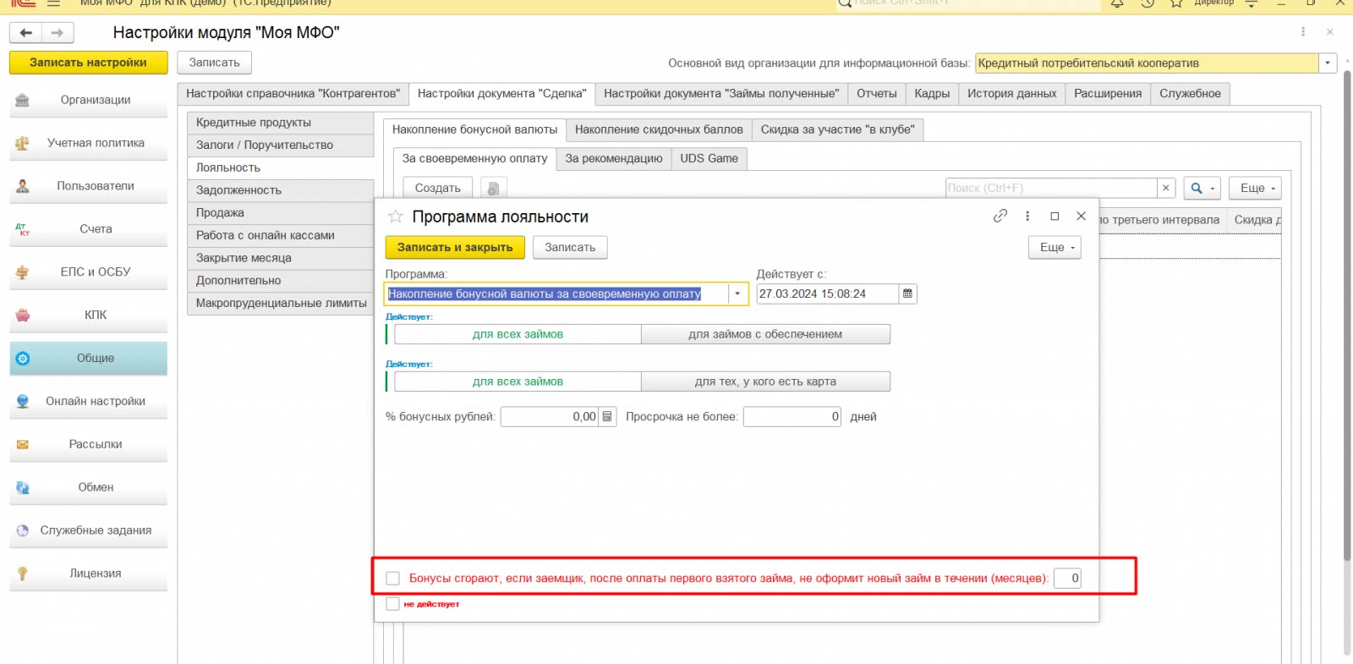Open the dialog's Еще menu
The width and height of the screenshot is (1353, 664).
pos(1055,247)
